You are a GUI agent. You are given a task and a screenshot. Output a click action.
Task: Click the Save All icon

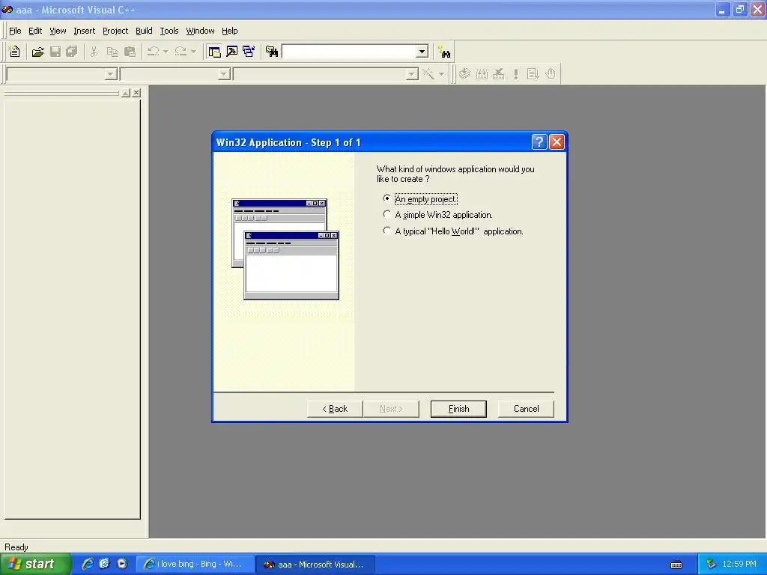point(72,52)
